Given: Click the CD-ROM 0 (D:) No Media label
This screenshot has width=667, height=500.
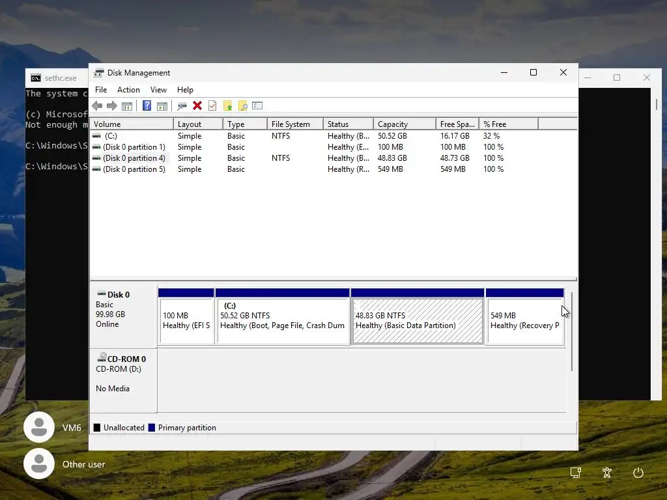Looking at the screenshot, I should pyautogui.click(x=123, y=380).
